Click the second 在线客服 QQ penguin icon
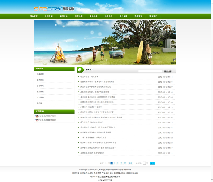 coord(36,120)
